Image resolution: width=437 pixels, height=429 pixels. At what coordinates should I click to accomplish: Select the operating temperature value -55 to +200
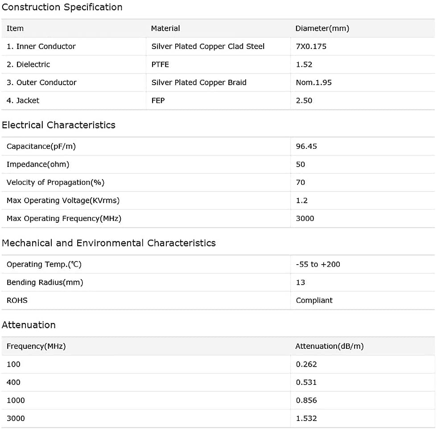tap(318, 265)
